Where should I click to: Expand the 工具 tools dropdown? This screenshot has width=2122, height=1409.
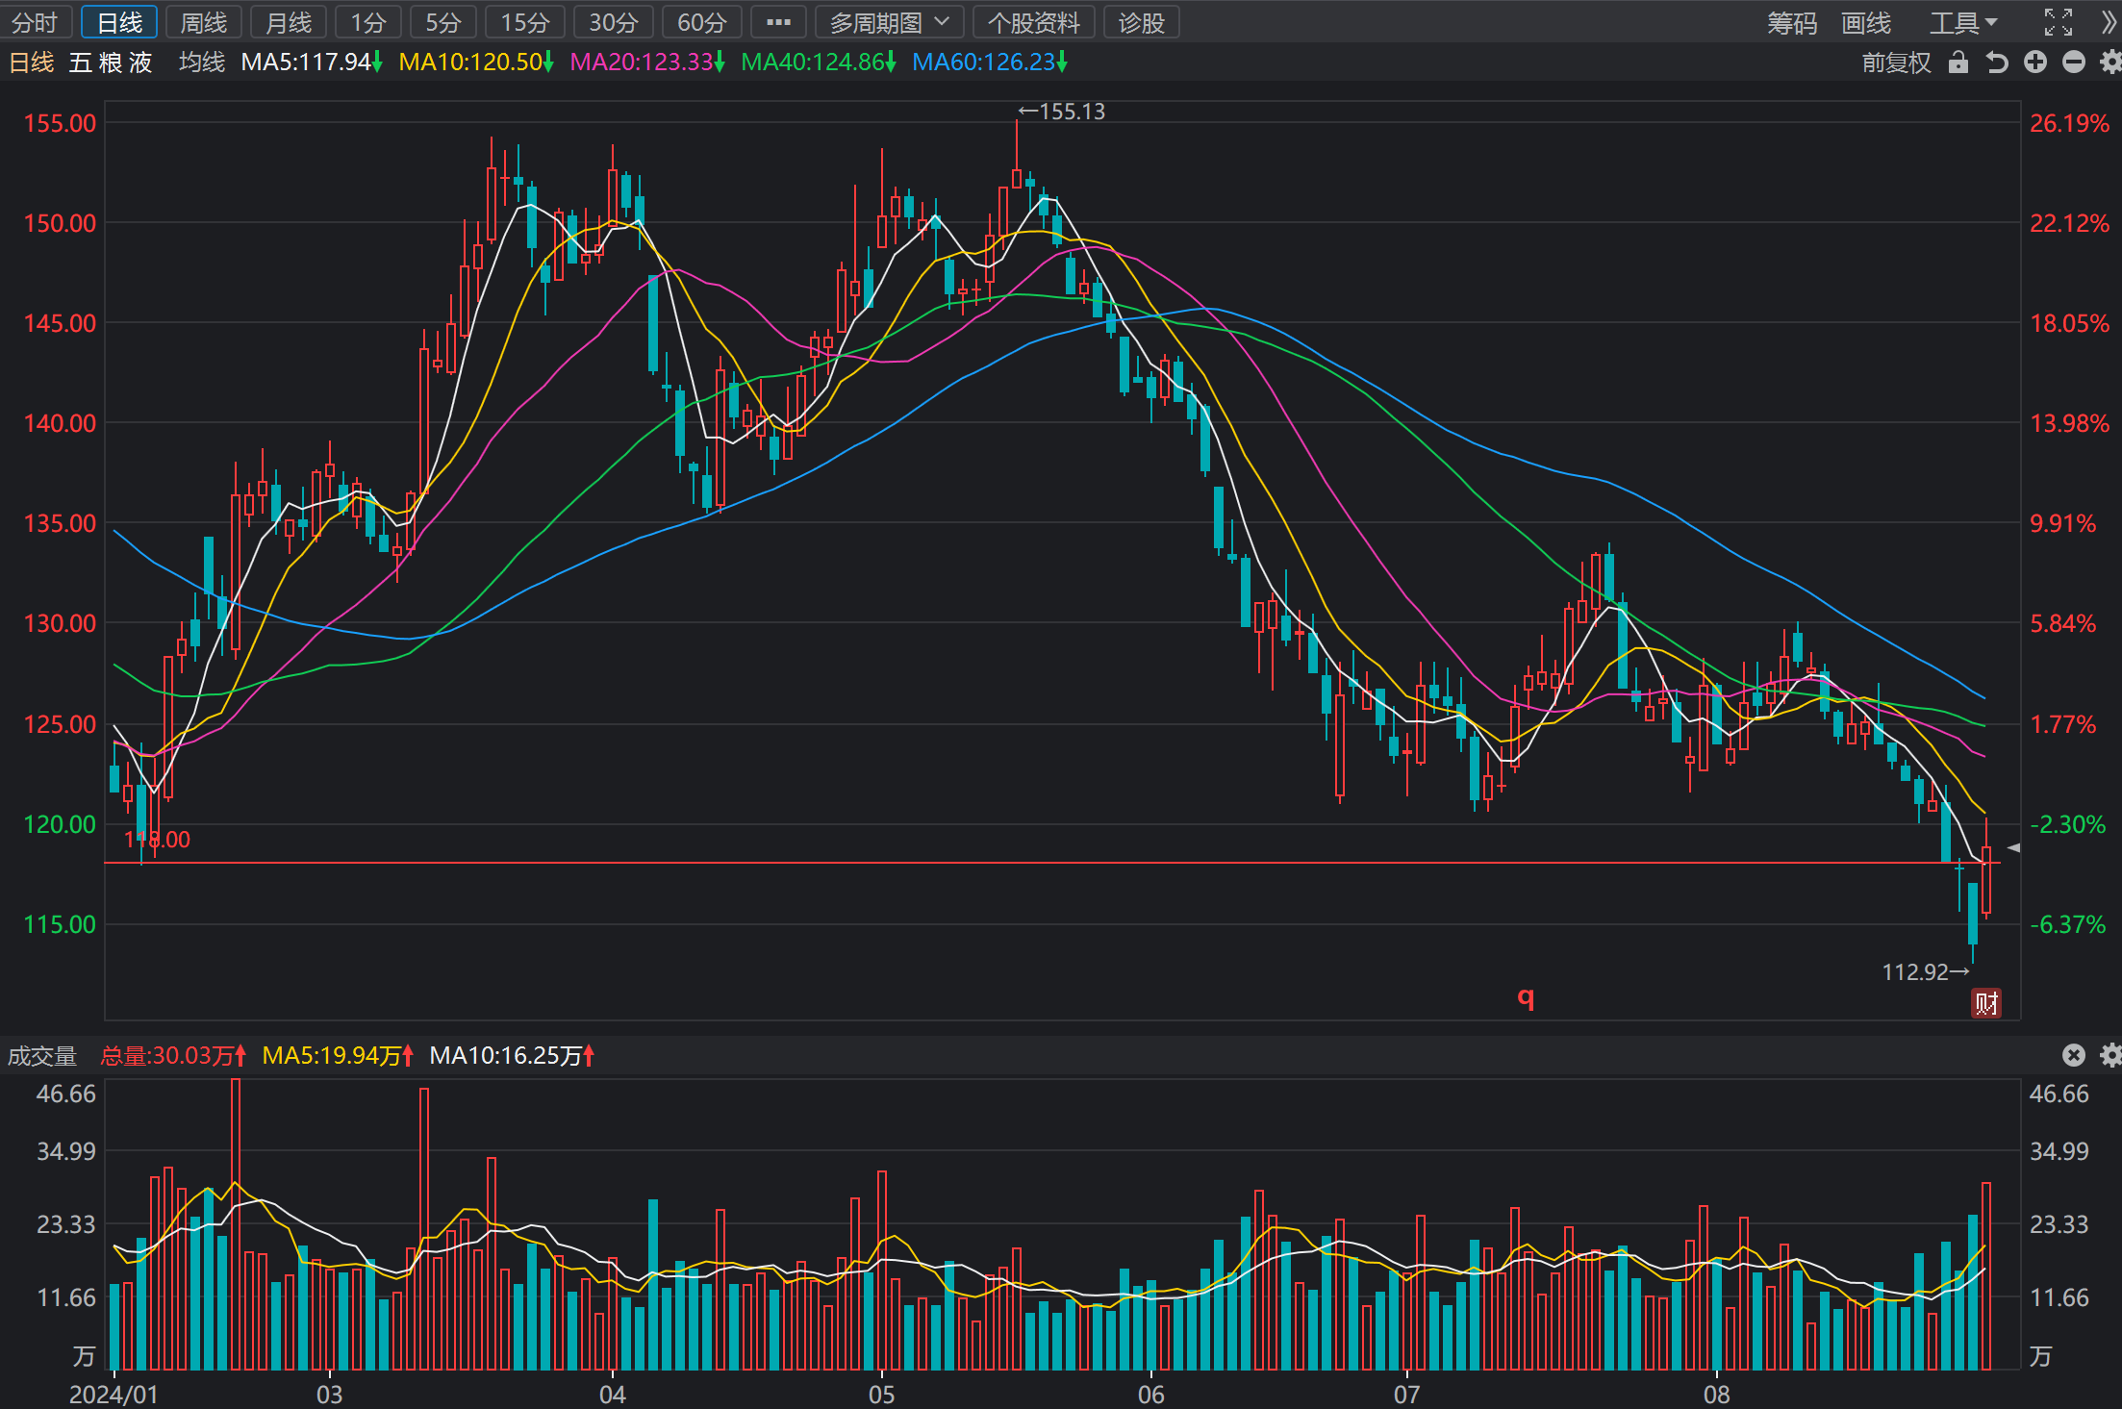[x=1963, y=22]
